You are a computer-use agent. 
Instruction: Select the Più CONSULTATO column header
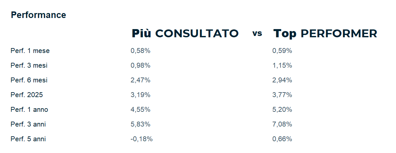[185, 33]
